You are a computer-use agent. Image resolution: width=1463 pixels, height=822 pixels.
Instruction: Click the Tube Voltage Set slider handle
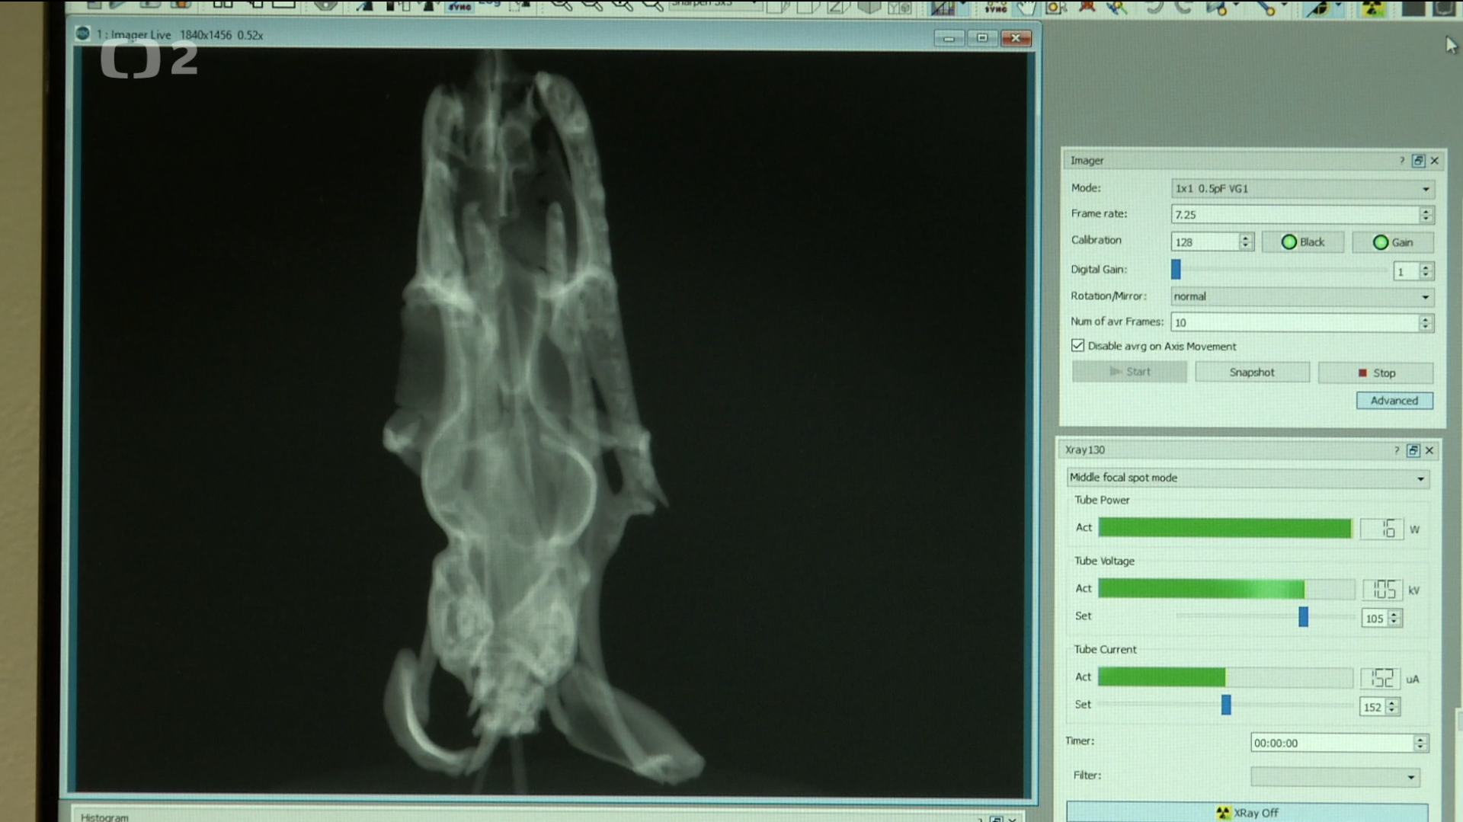tap(1303, 616)
